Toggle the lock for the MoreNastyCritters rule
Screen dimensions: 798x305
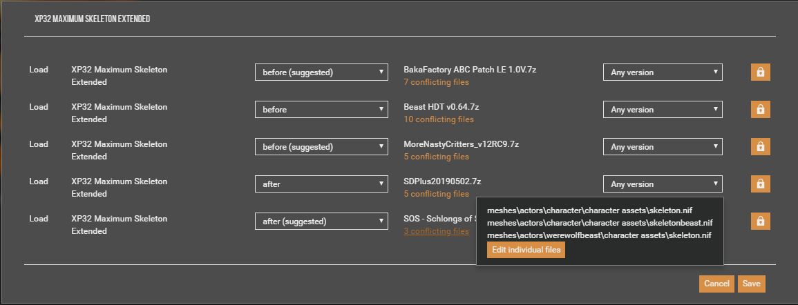(x=760, y=146)
